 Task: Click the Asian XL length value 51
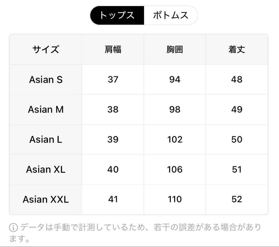(237, 169)
